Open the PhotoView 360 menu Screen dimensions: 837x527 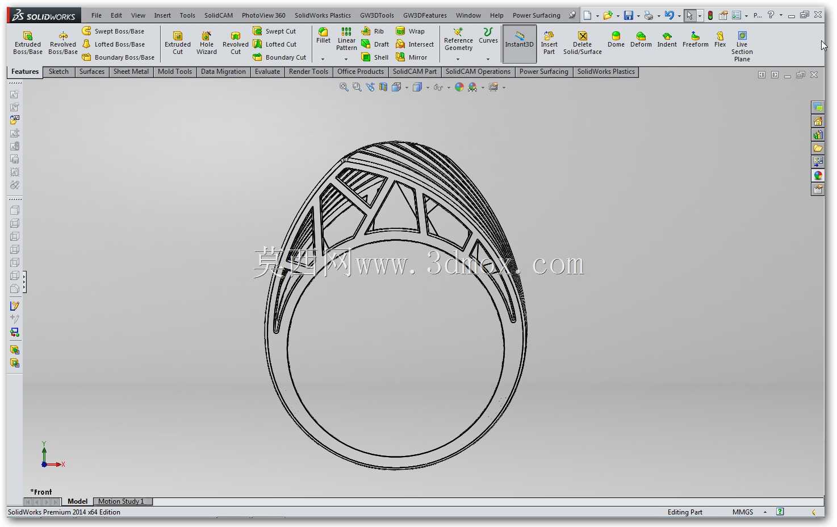tap(263, 15)
